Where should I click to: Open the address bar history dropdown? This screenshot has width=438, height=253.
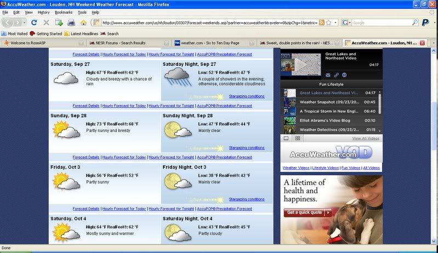335,22
